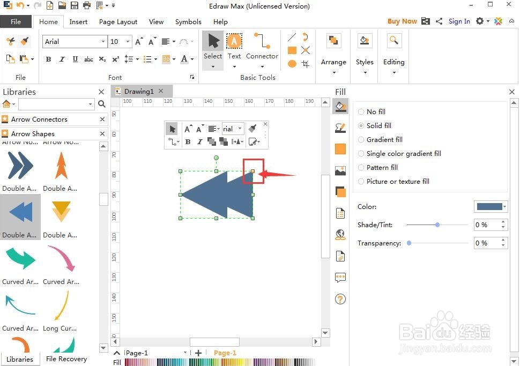Click the Bold button in Font group
The height and width of the screenshot is (366, 520).
48,59
